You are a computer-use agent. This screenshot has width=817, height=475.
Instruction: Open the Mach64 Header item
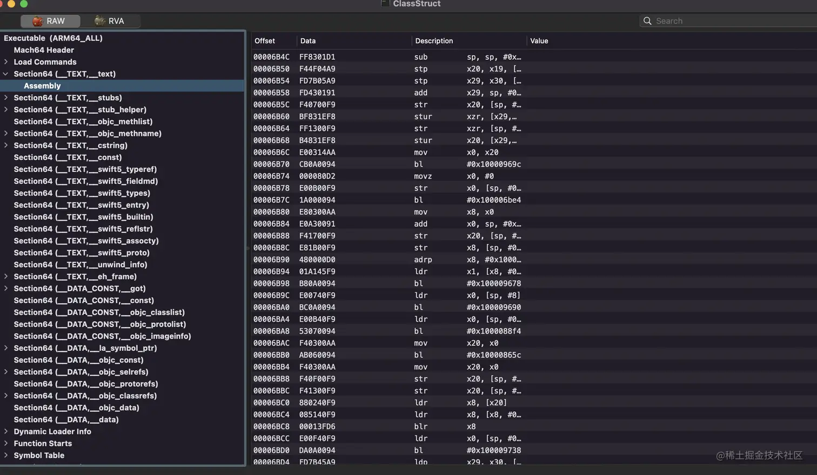click(44, 50)
